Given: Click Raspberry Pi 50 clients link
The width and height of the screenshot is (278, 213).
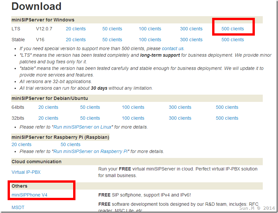Looking at the screenshot, I should point(70,144).
